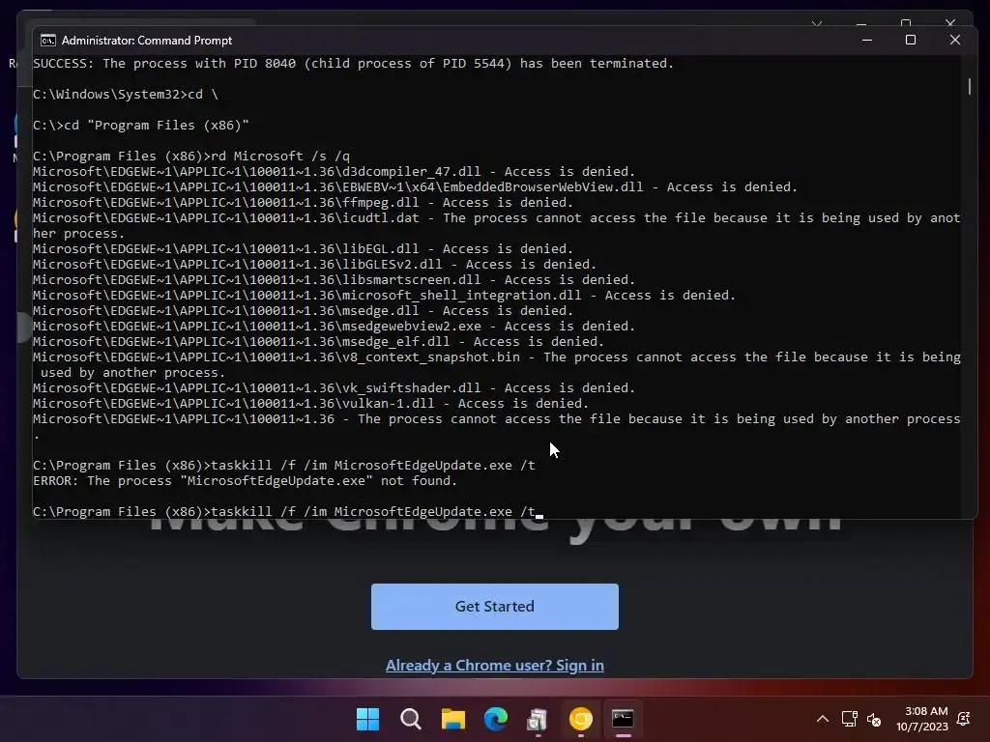Click the 'SUCCESS: The process with PID 8040' line
This screenshot has height=742, width=990.
(x=353, y=63)
